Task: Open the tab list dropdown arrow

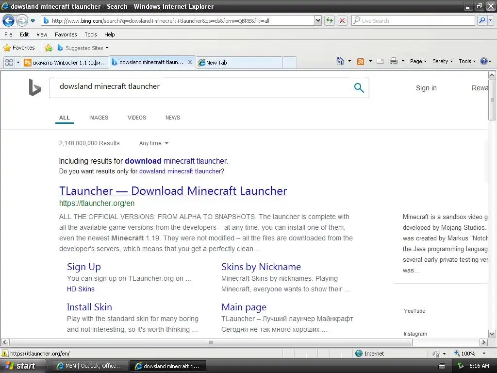Action: [x=18, y=63]
